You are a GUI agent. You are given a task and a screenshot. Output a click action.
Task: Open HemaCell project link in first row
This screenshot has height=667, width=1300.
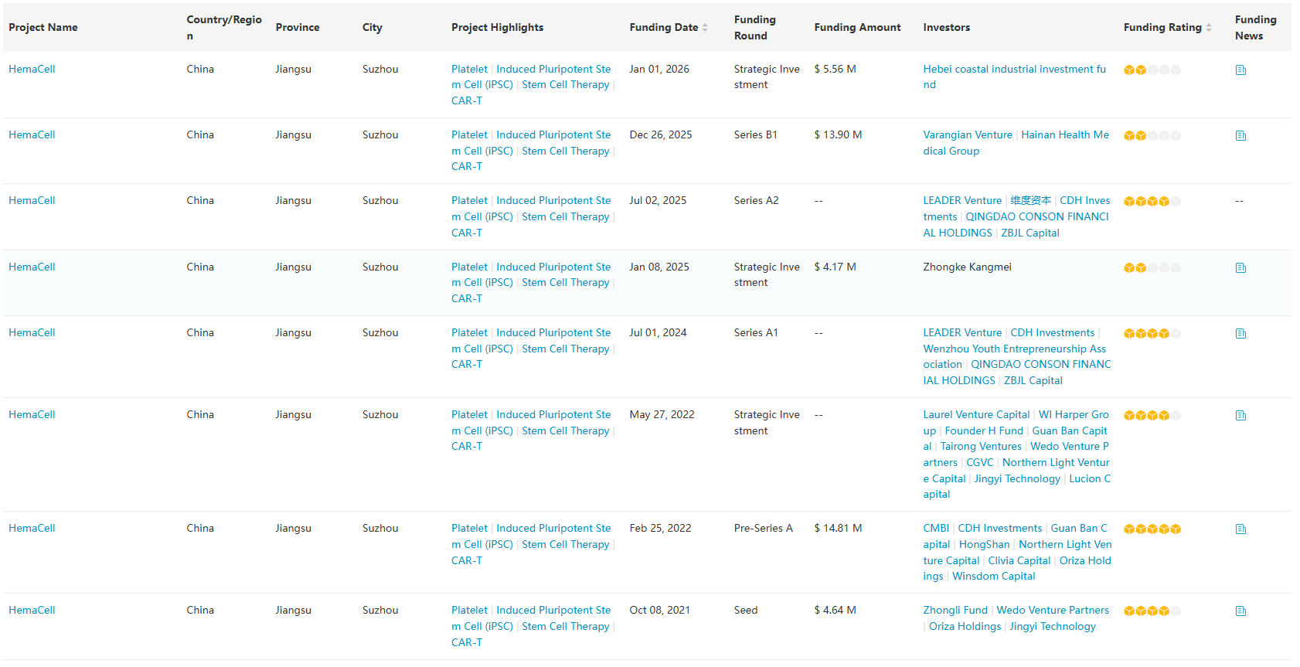(32, 69)
